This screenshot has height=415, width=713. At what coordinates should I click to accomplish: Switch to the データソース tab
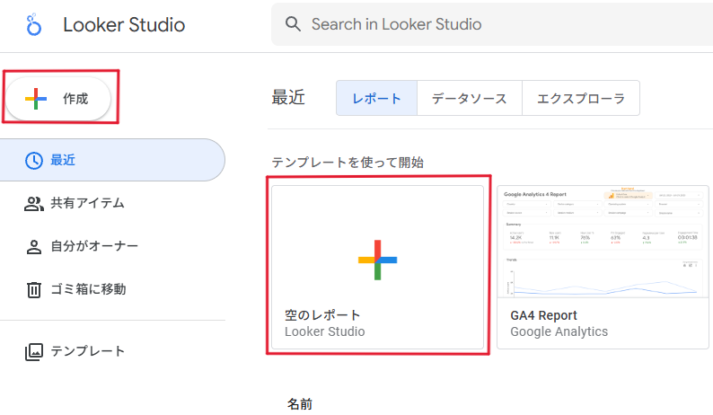coord(469,99)
